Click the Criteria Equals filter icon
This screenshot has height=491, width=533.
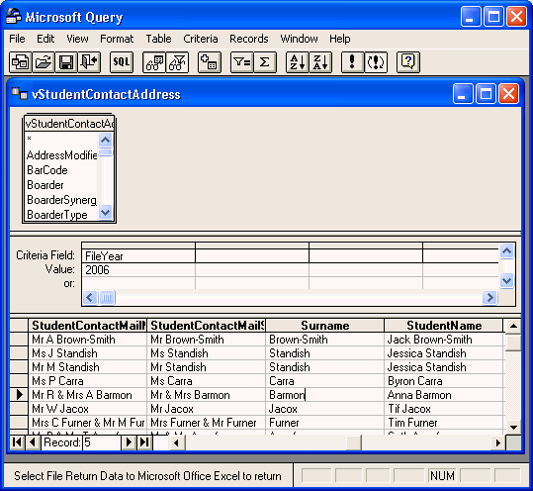(241, 62)
